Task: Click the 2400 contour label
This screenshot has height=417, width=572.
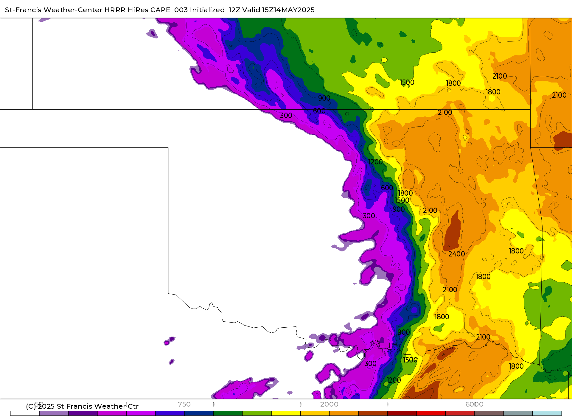Action: 456,254
